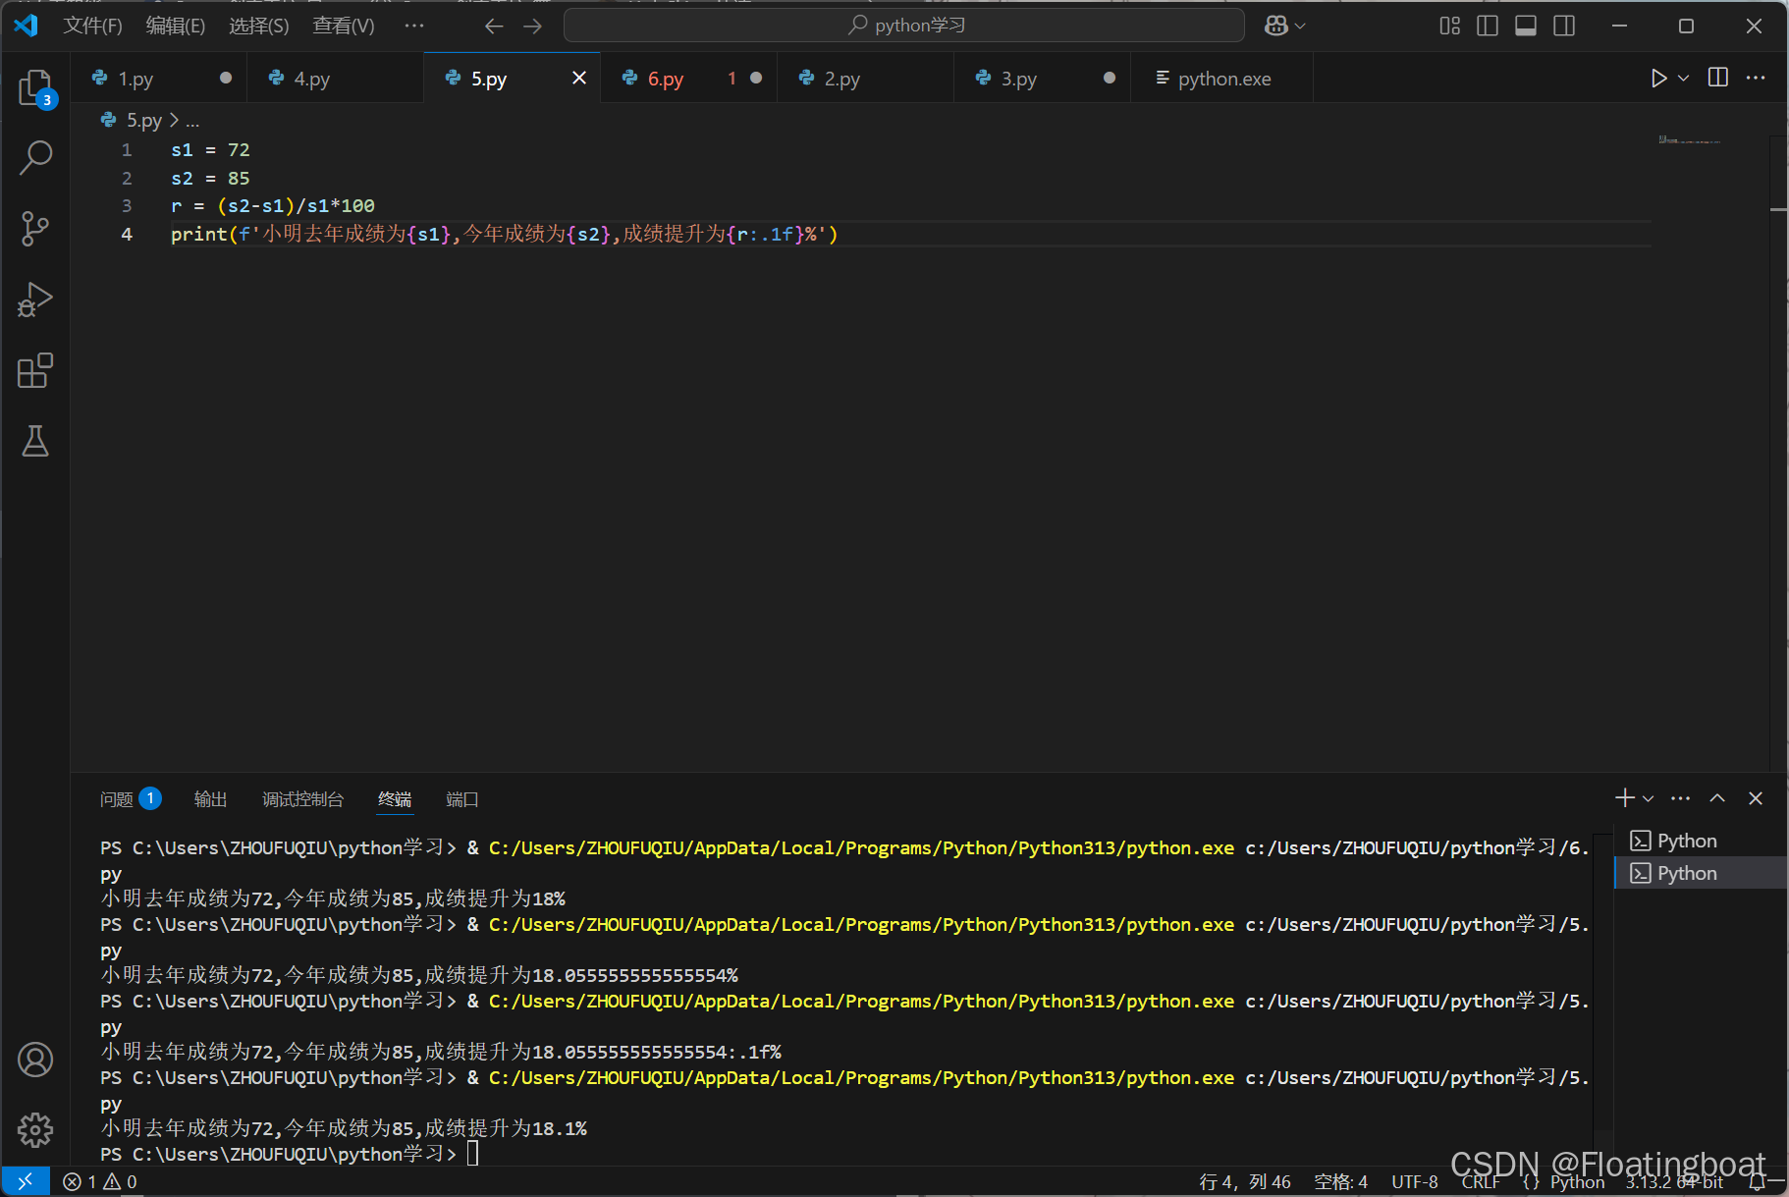Open the Extensions view
The width and height of the screenshot is (1789, 1197).
pyautogui.click(x=35, y=370)
